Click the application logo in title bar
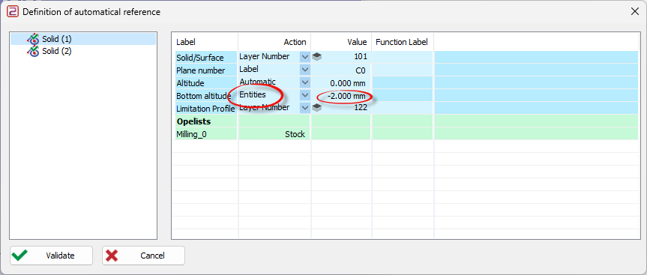 [13, 11]
